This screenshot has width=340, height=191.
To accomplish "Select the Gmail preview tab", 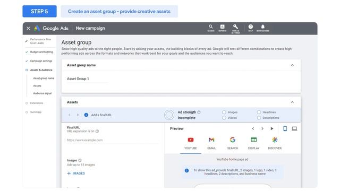I will [211, 144].
